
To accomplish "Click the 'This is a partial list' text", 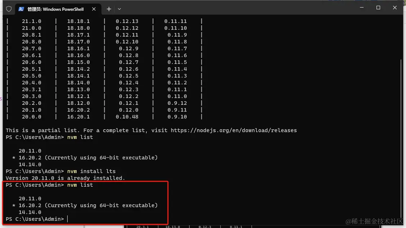I will tap(41, 130).
